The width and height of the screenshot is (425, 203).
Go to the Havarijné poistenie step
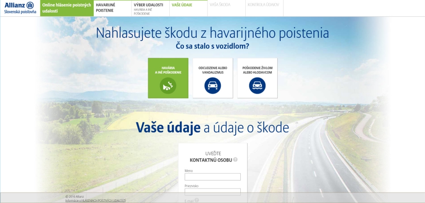[112, 8]
